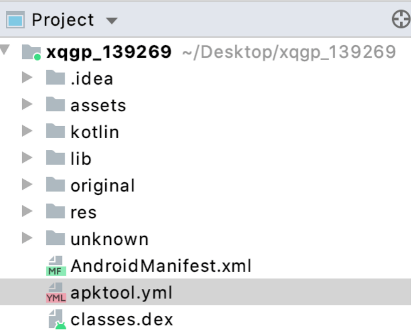Collapse the xqgp_139269 root node arrow
The image size is (412, 330).
point(5,51)
